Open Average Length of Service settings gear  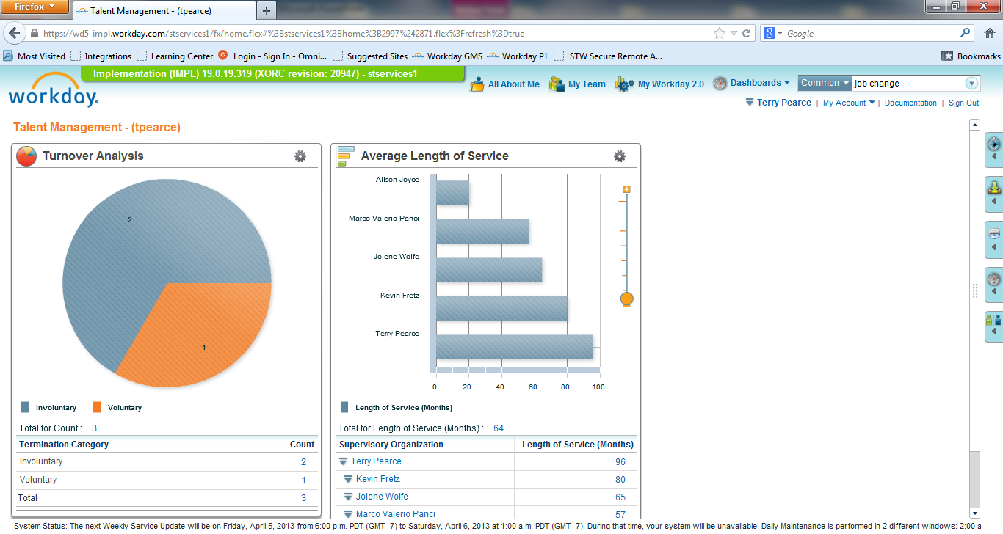[619, 156]
